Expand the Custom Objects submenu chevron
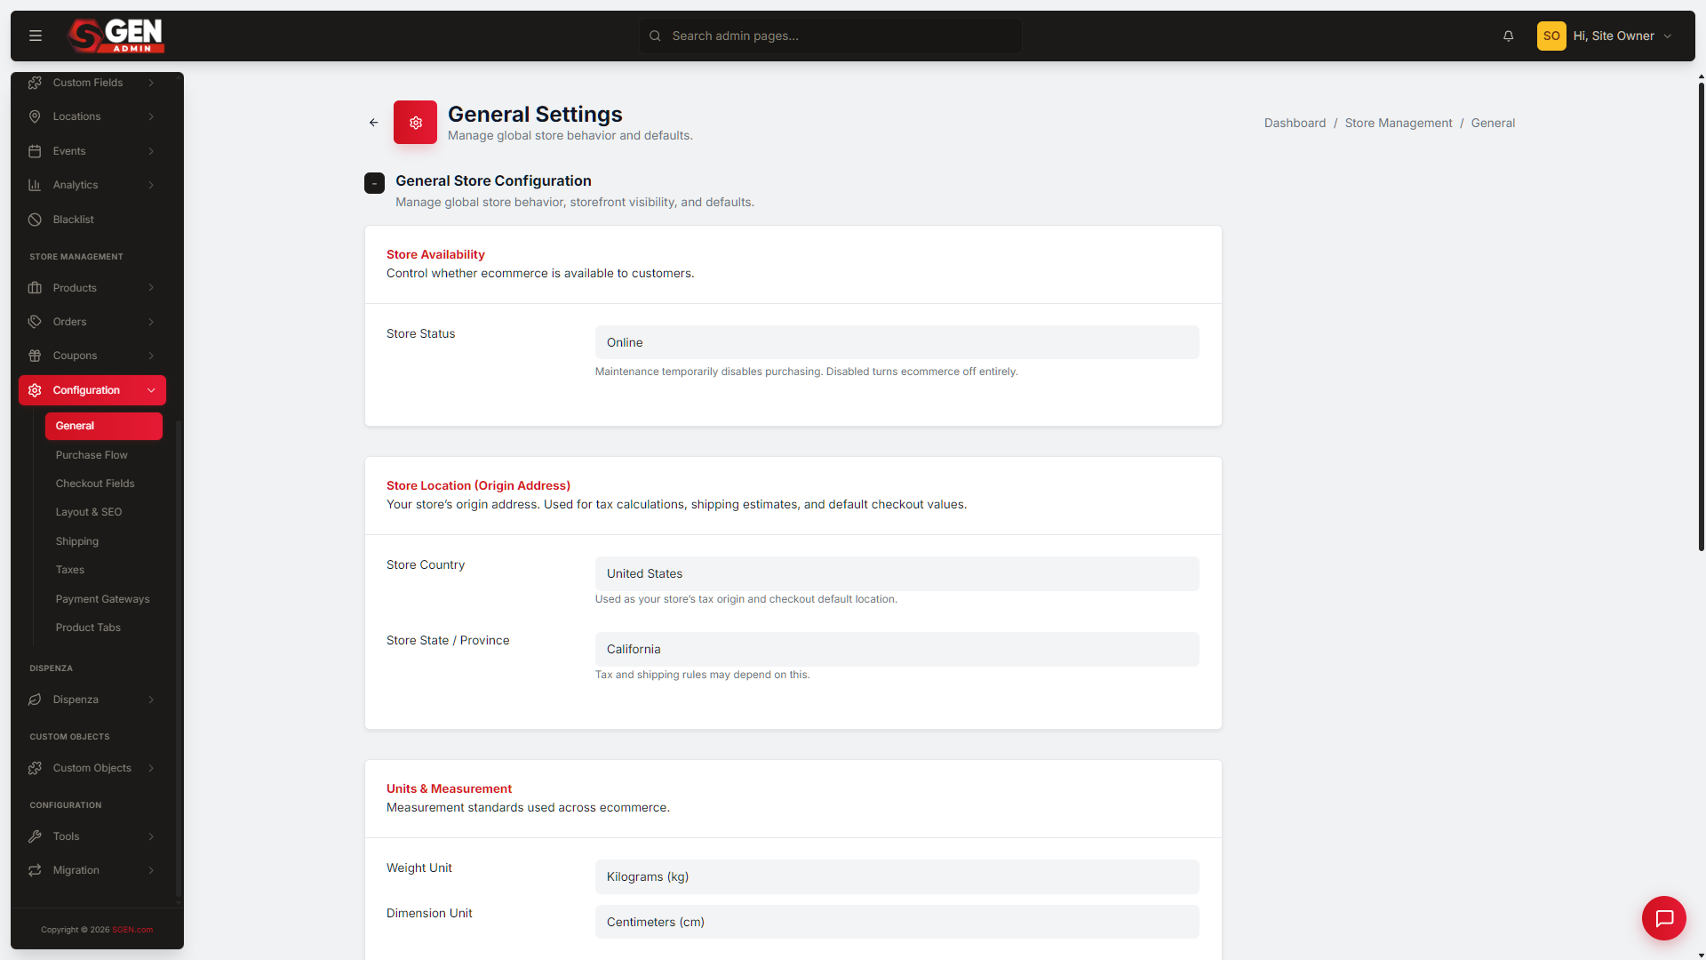The width and height of the screenshot is (1706, 960). tap(151, 768)
